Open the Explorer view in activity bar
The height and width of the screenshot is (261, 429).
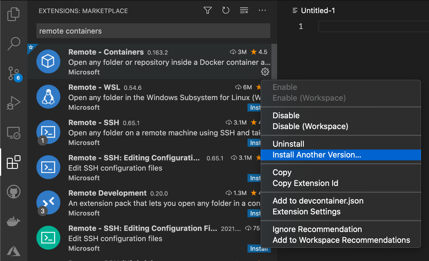(13, 14)
